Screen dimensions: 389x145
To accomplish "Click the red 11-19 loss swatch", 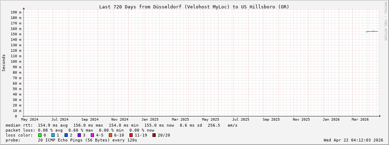I will 131,135.
